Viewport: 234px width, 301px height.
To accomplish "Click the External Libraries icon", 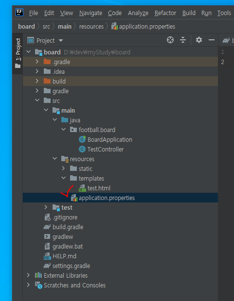I will (38, 275).
